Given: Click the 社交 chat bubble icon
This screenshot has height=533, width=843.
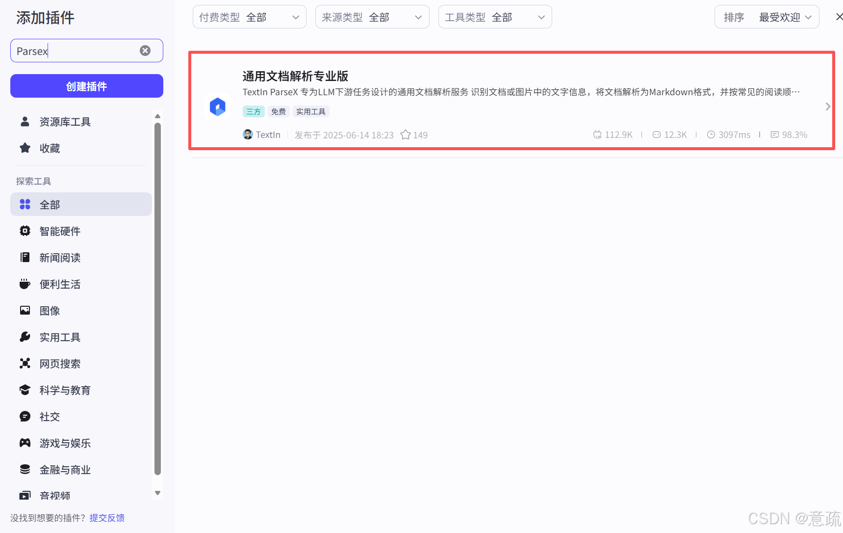Looking at the screenshot, I should (x=25, y=416).
